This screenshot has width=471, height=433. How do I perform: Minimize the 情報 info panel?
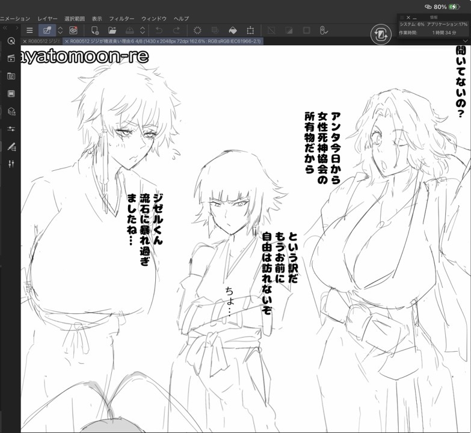coord(415,18)
